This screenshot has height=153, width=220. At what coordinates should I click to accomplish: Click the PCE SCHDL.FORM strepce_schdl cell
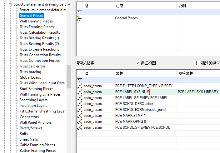[x=145, y=110]
